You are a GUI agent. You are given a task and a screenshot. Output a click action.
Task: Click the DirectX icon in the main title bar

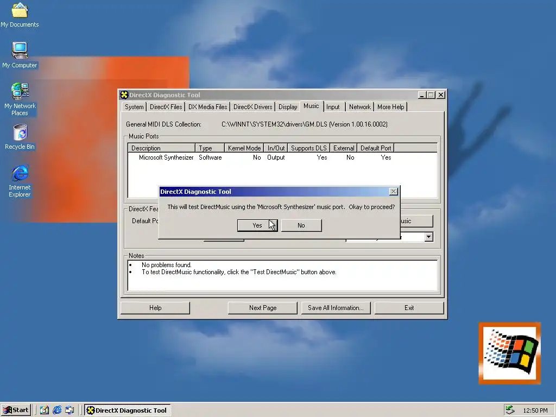pos(124,95)
